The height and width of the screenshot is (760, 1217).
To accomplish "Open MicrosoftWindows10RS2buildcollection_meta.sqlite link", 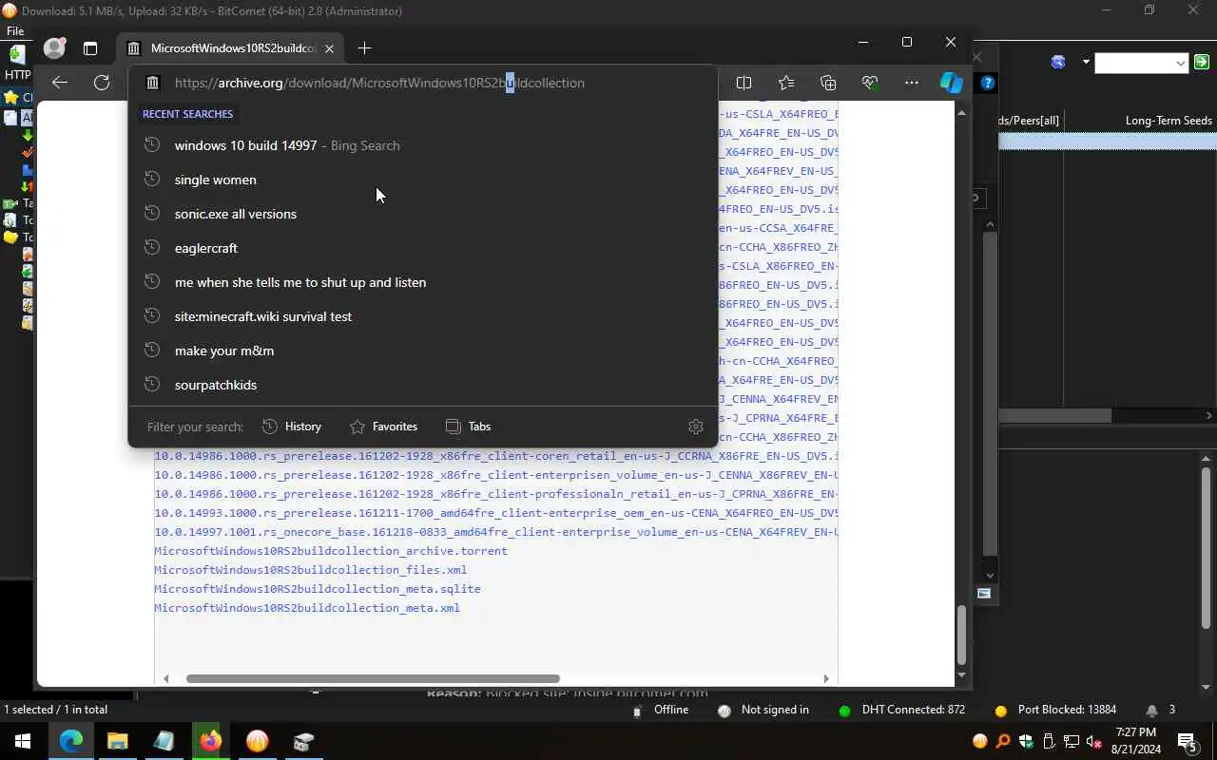I will point(318,589).
